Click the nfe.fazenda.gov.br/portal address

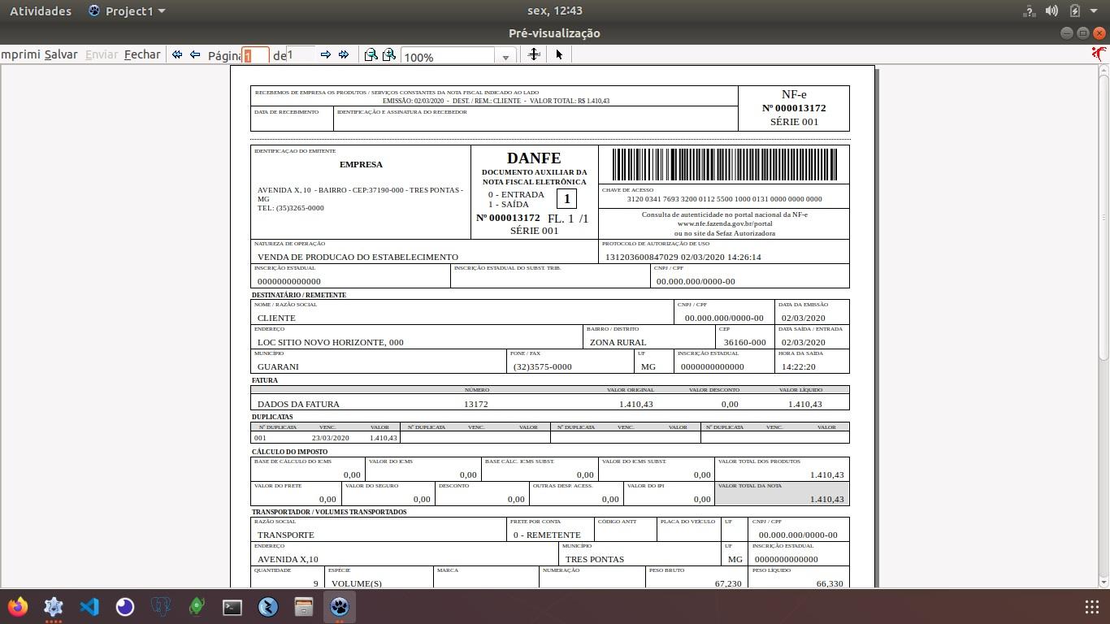(x=725, y=223)
